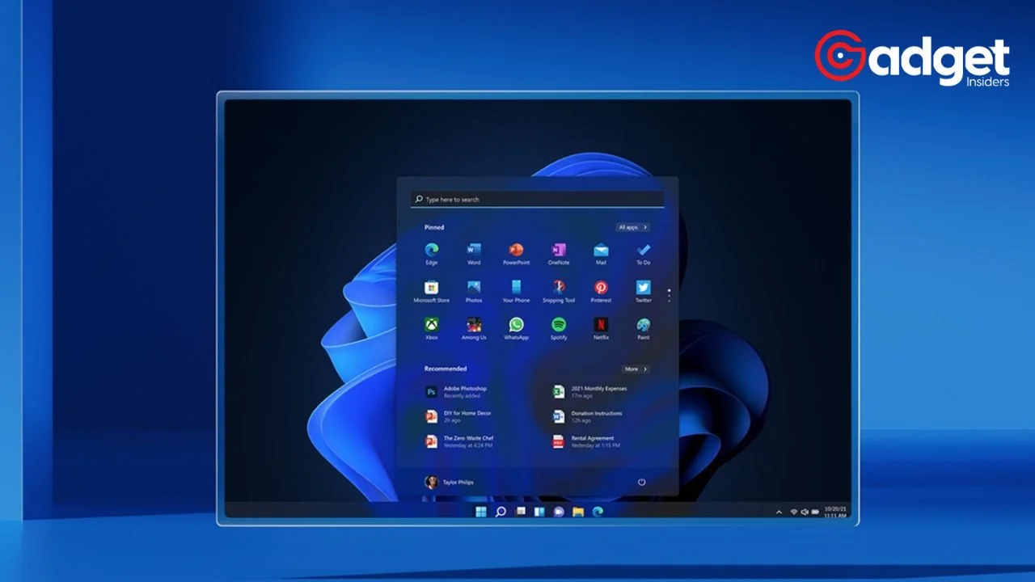Screen dimensions: 1035x582
Task: Open Taylor Philips user account
Action: 450,482
